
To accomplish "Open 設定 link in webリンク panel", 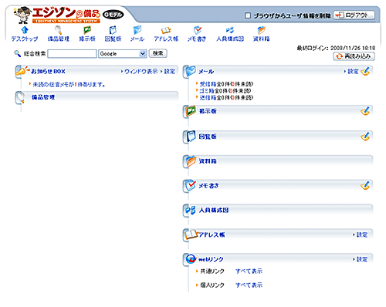I will (x=362, y=259).
